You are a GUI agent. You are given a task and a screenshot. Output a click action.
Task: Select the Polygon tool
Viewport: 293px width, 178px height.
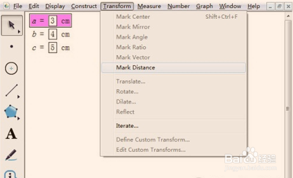[11, 111]
